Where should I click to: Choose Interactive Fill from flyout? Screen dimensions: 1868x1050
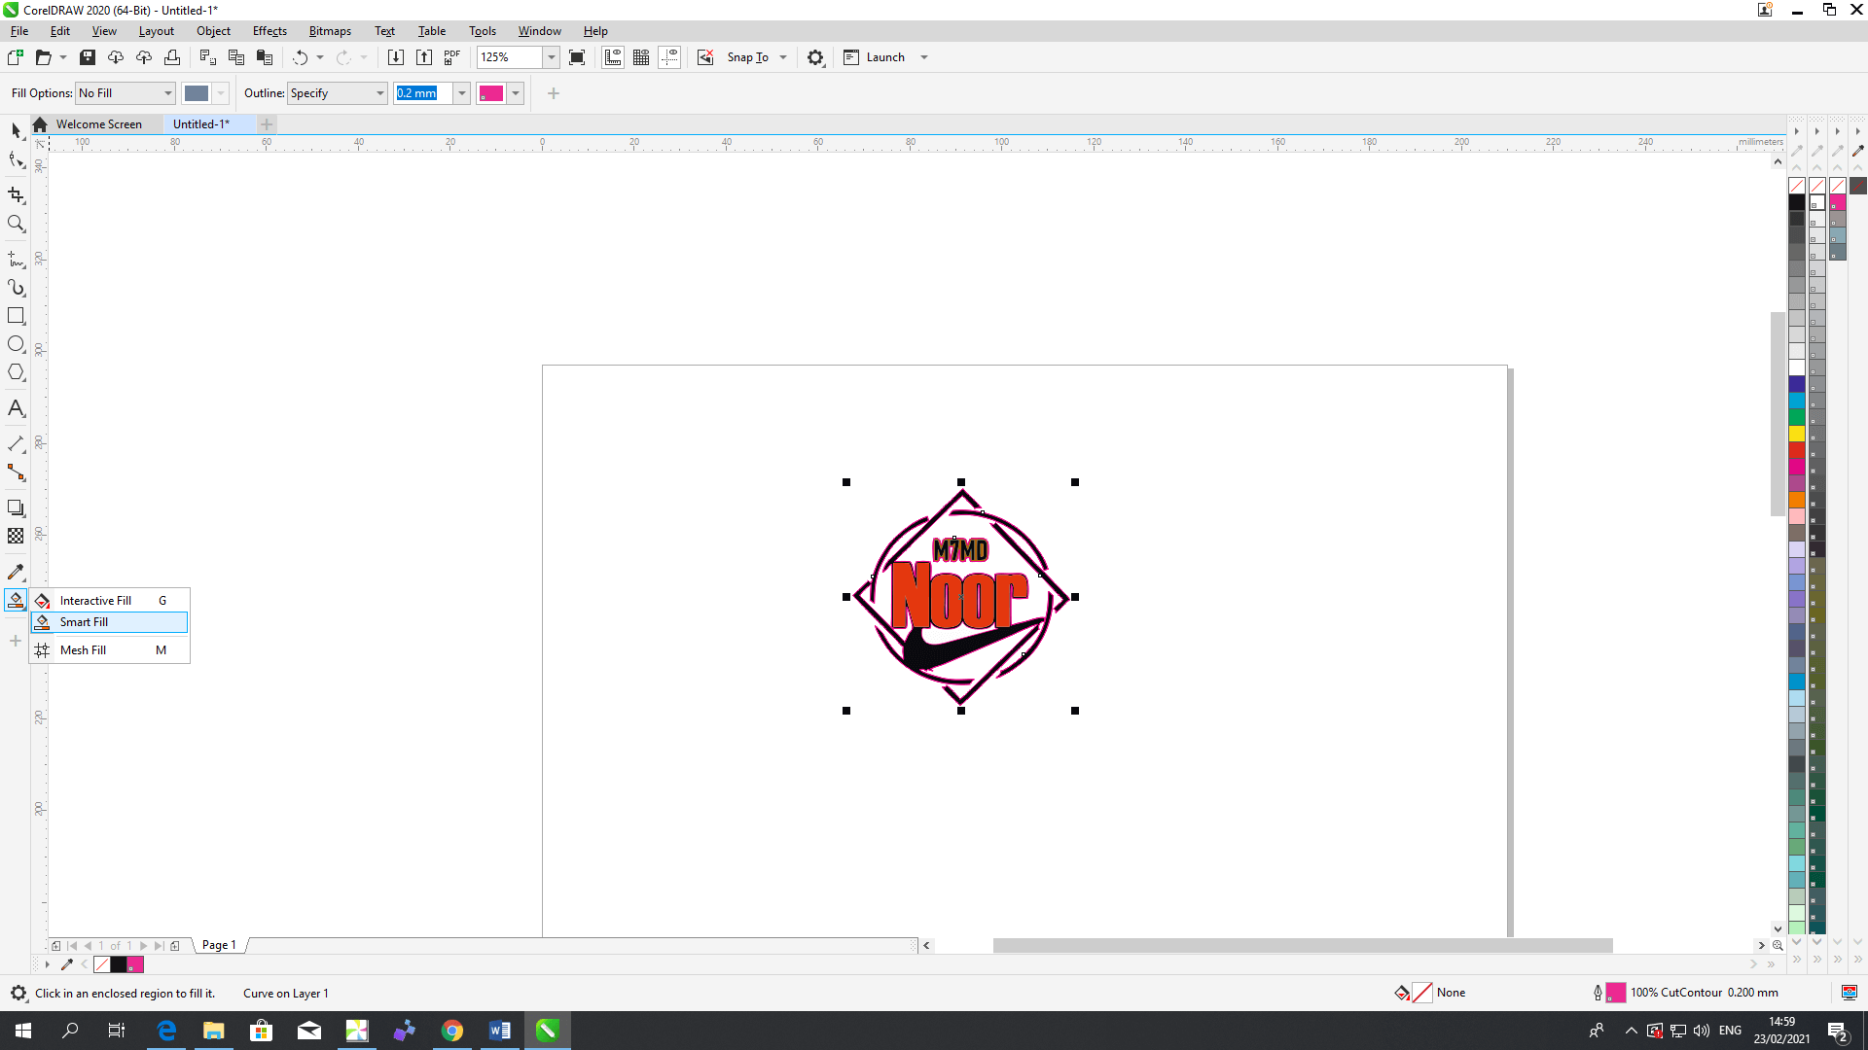click(x=109, y=601)
